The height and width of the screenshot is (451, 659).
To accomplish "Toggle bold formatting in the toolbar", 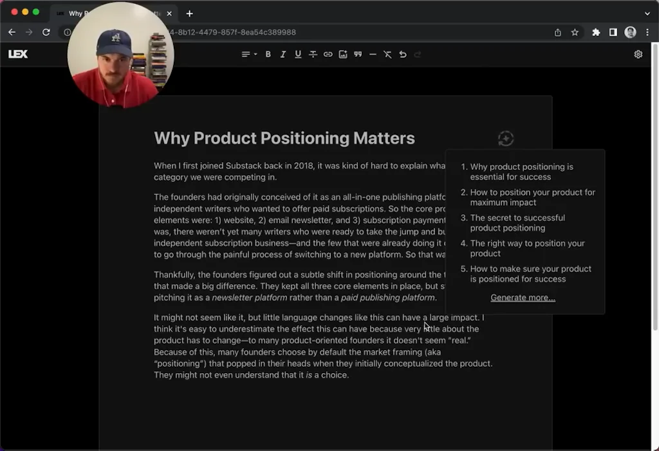I will coord(268,55).
